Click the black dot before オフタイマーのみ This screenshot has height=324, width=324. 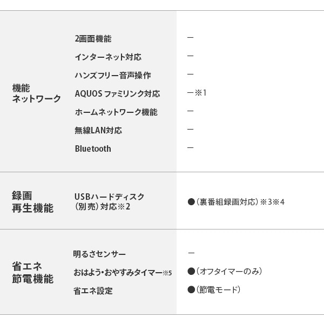[191, 272]
